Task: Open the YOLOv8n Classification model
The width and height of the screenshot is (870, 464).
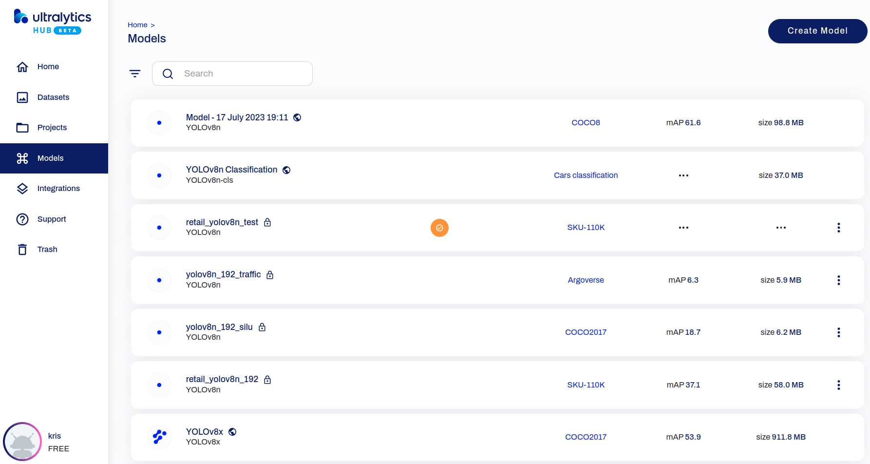Action: (x=231, y=170)
